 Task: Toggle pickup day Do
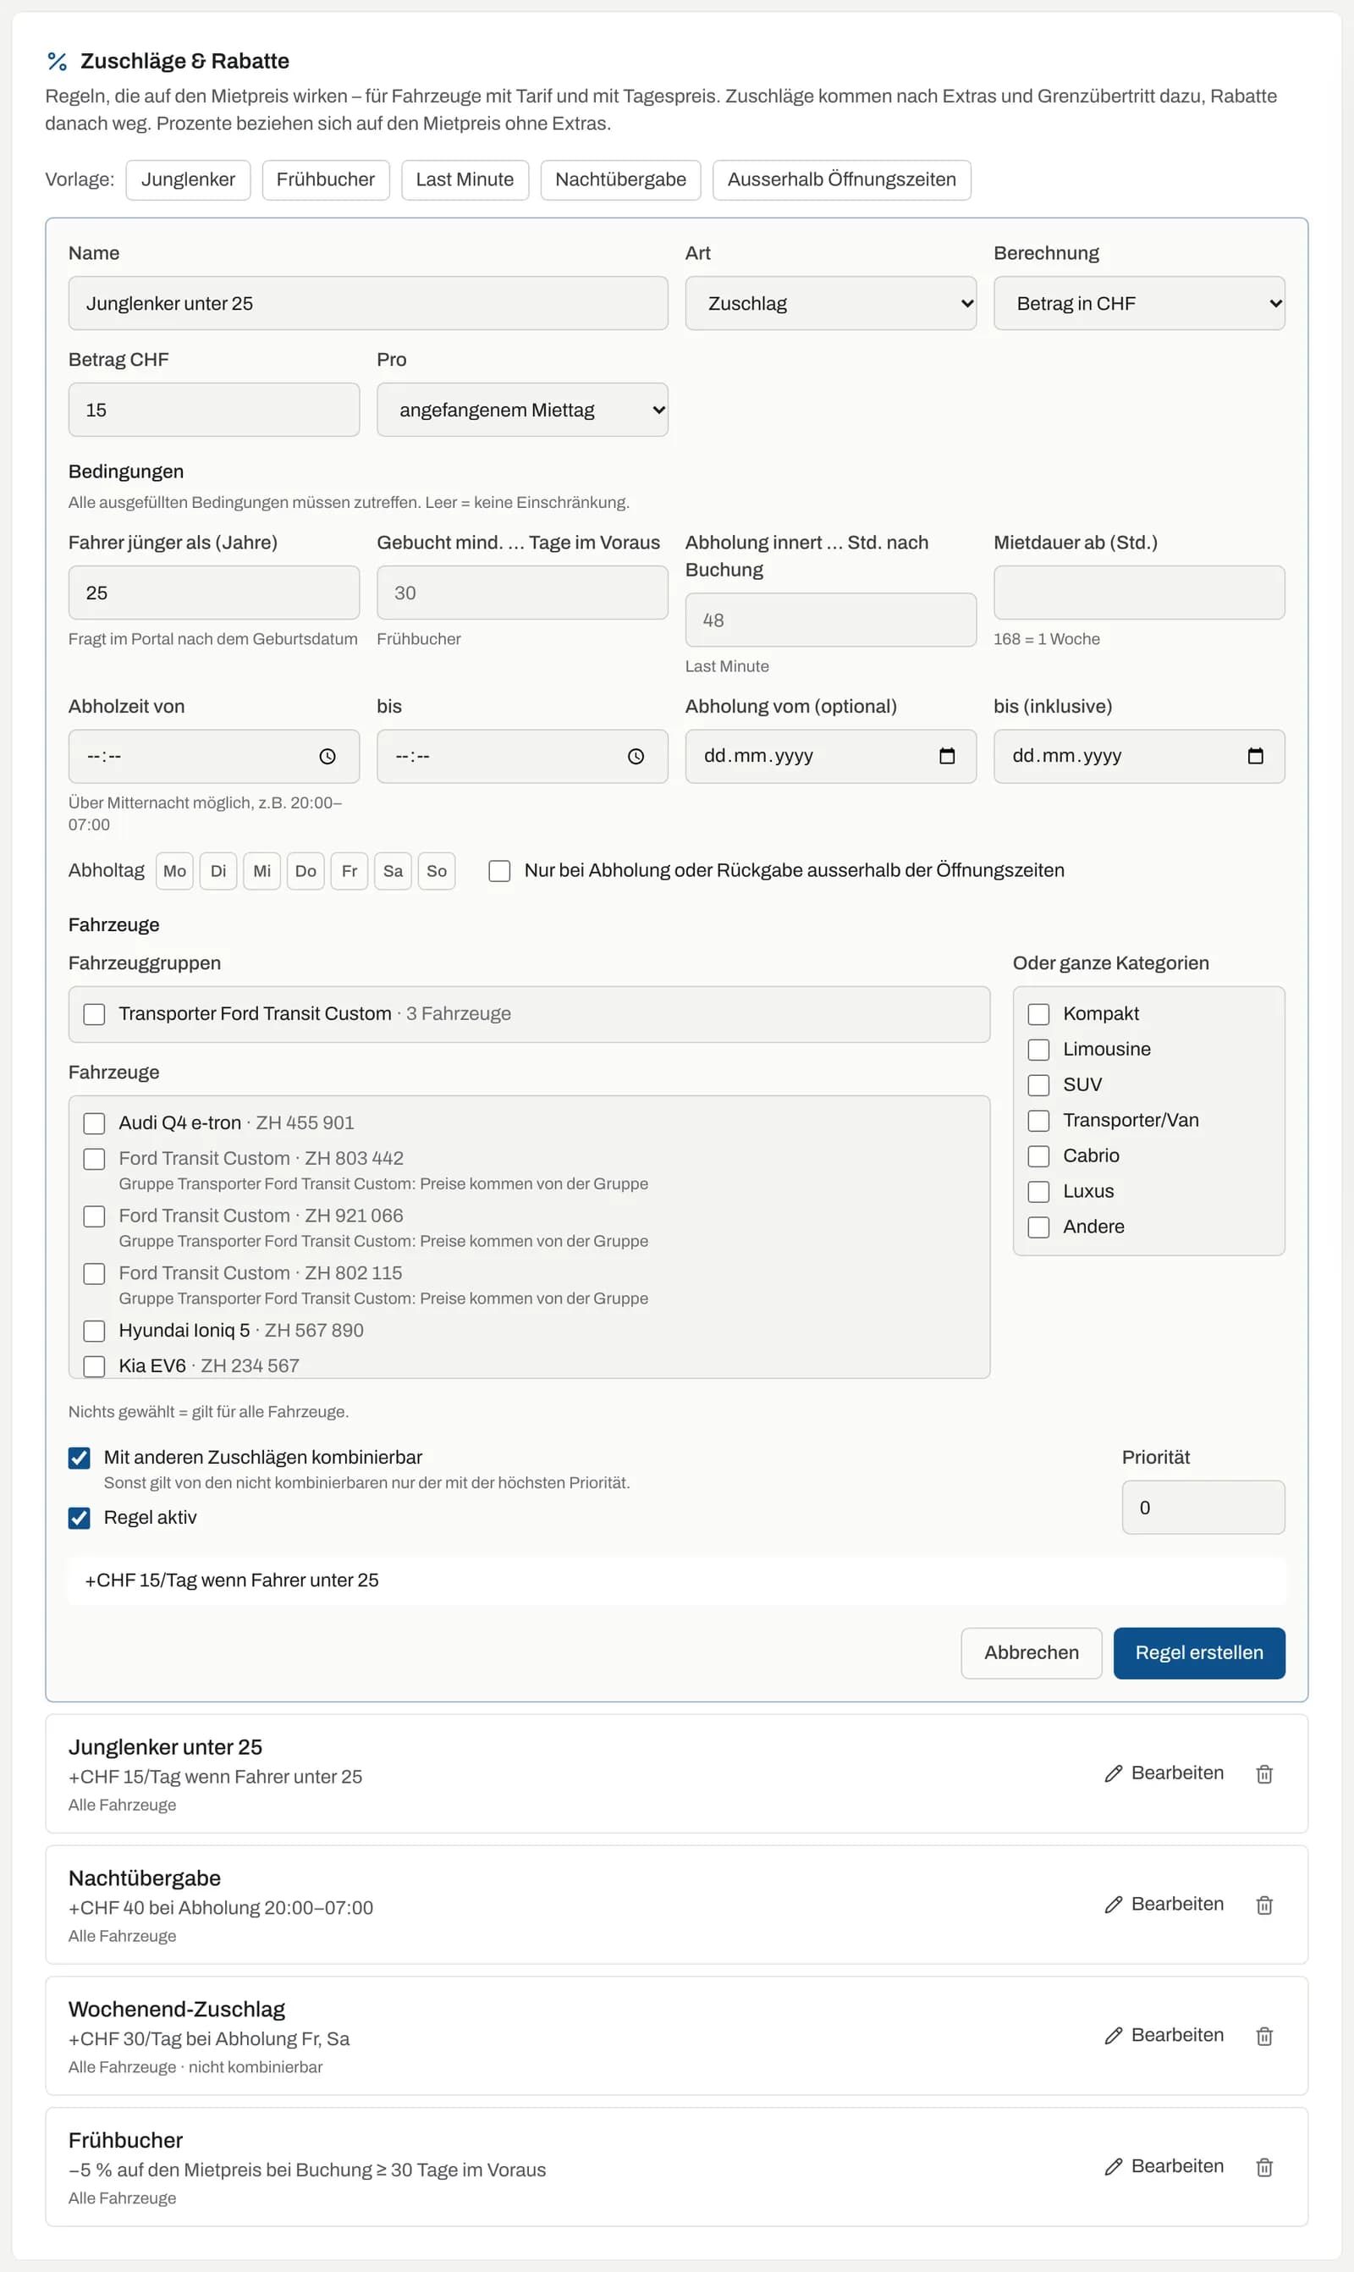pos(305,871)
